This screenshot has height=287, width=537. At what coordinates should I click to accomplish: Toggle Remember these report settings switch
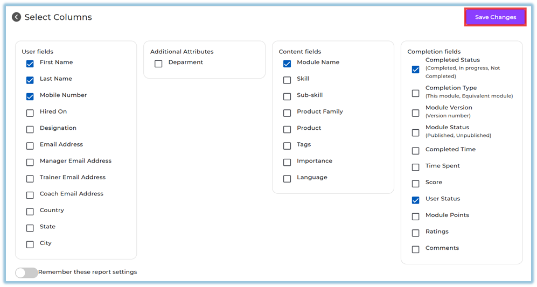coord(26,272)
